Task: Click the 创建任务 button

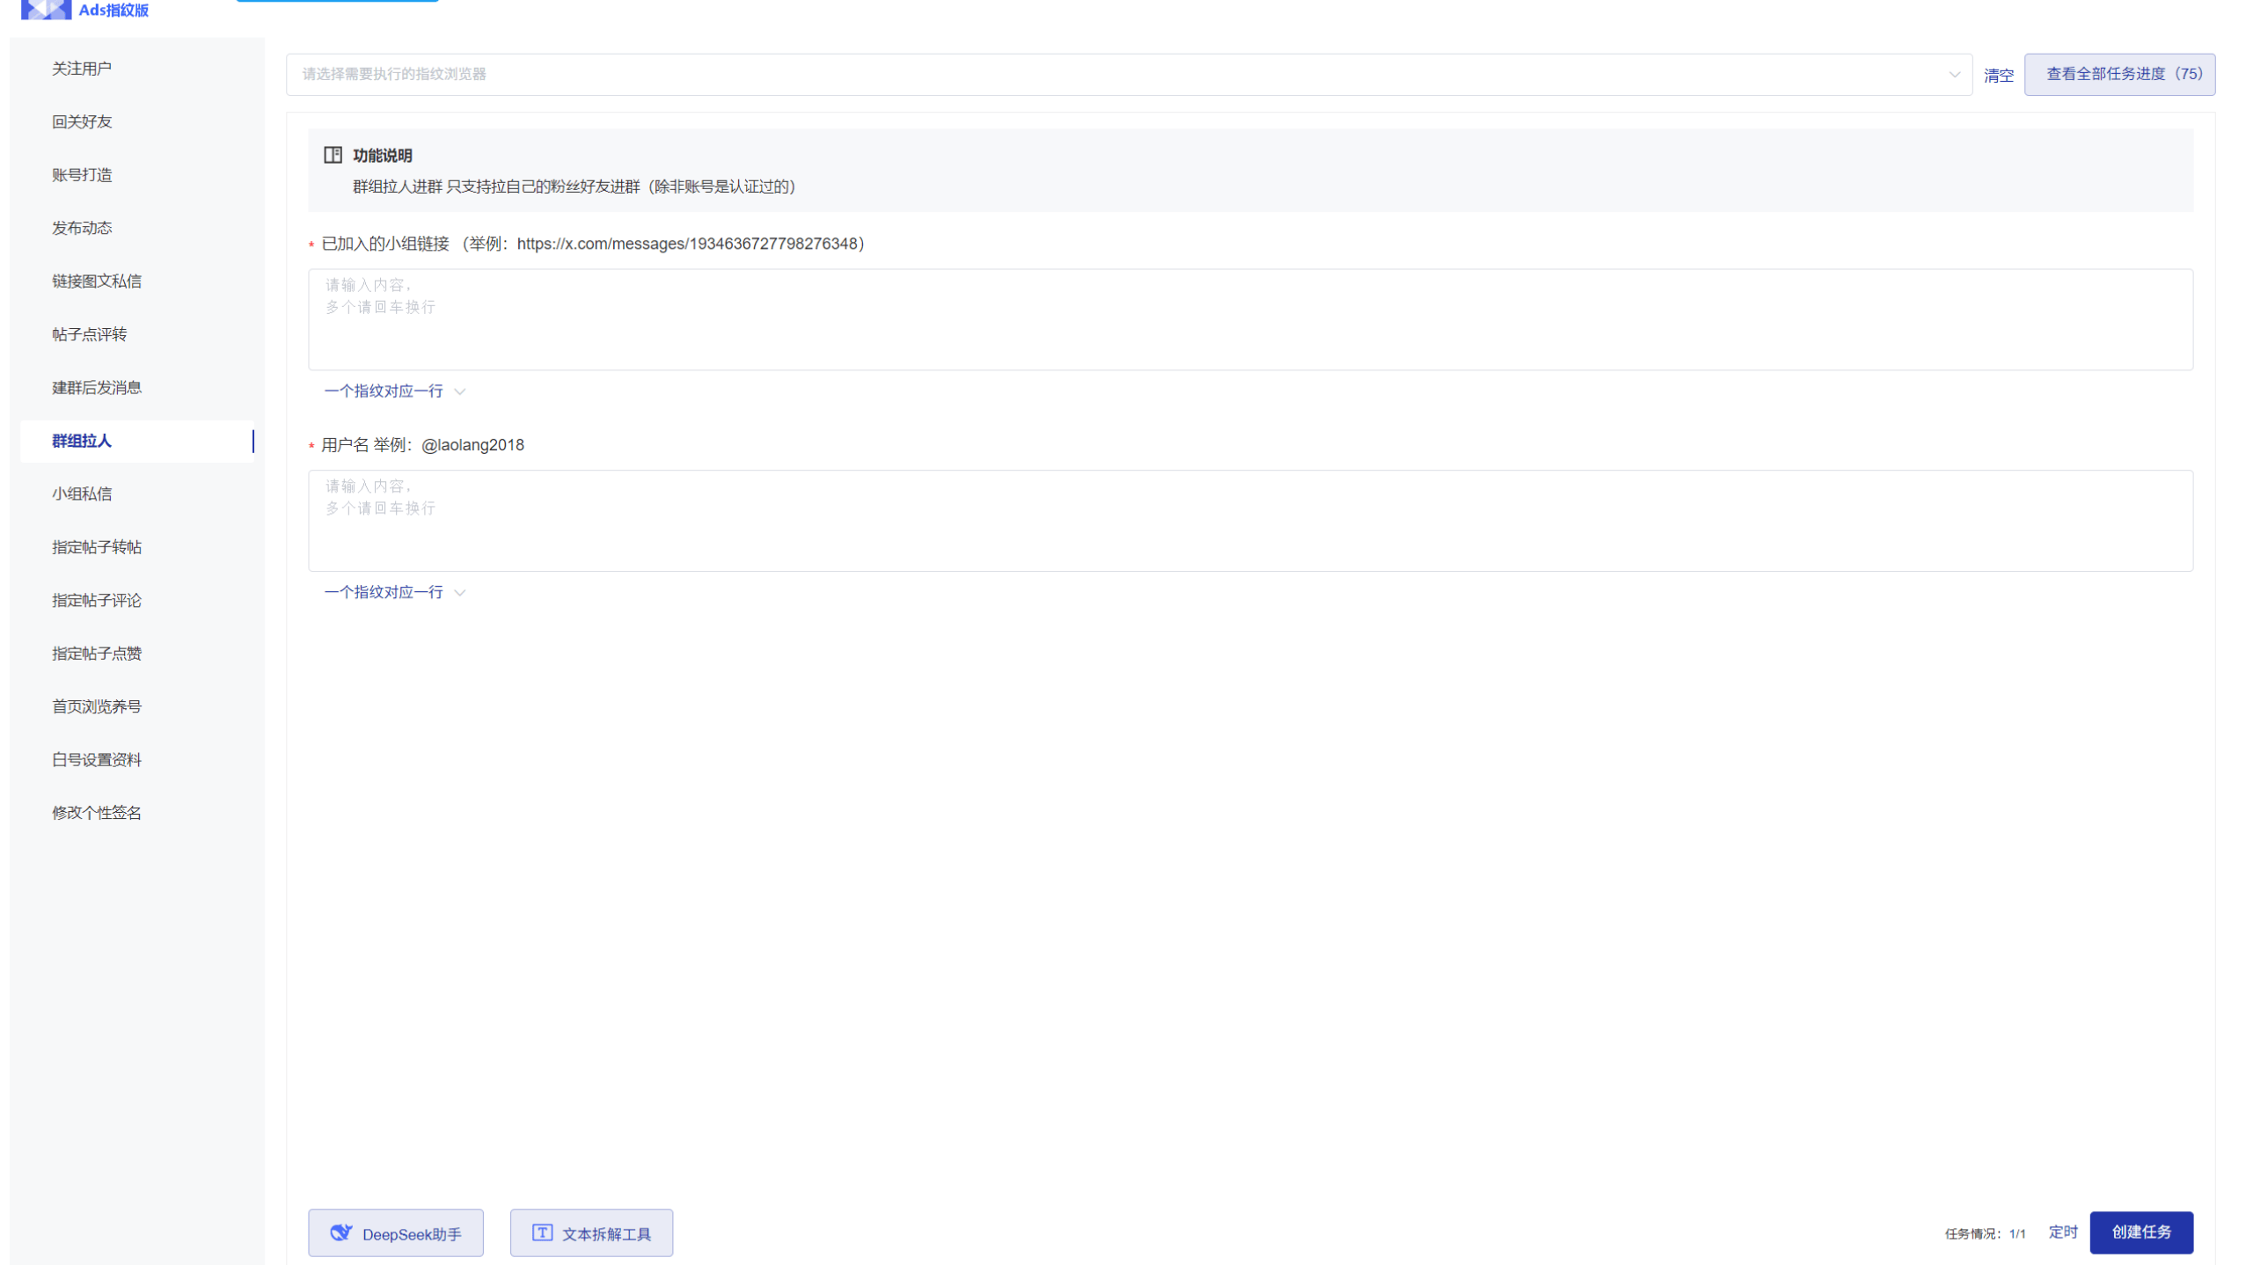Action: tap(2140, 1232)
